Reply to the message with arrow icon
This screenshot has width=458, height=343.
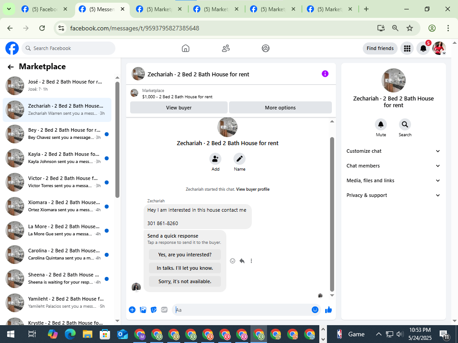point(242,261)
